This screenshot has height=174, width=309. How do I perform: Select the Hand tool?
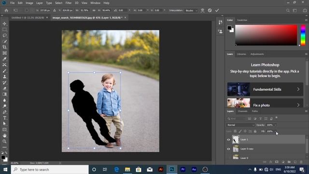[x=4, y=135]
